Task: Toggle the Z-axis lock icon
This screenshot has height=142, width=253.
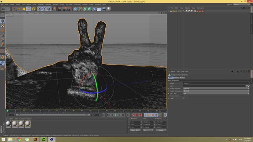Action: click(x=49, y=9)
